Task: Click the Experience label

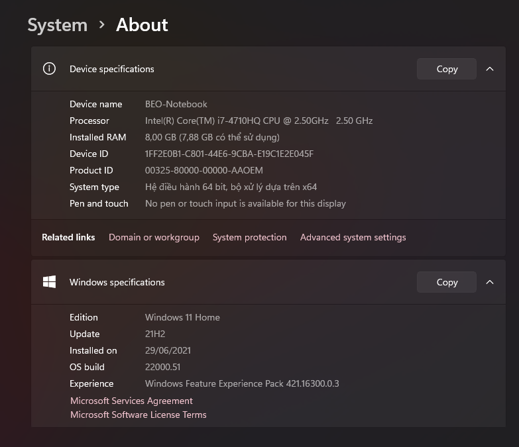Action: (91, 383)
